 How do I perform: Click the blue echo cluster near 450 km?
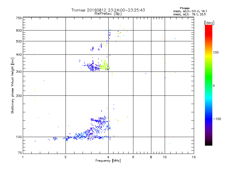[x=92, y=49]
